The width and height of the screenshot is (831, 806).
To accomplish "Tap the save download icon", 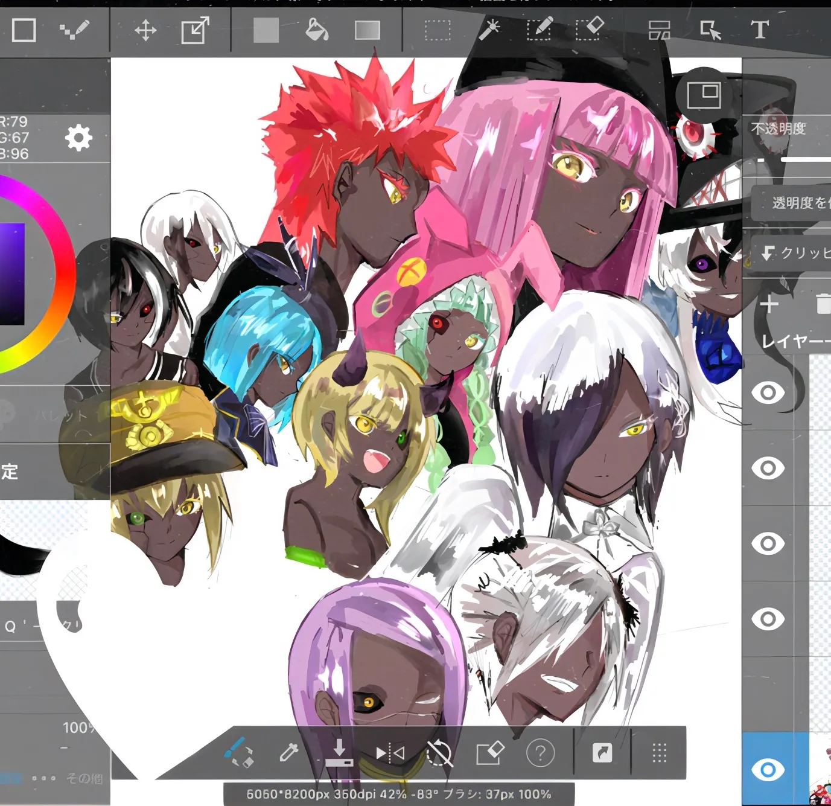I will (x=339, y=752).
